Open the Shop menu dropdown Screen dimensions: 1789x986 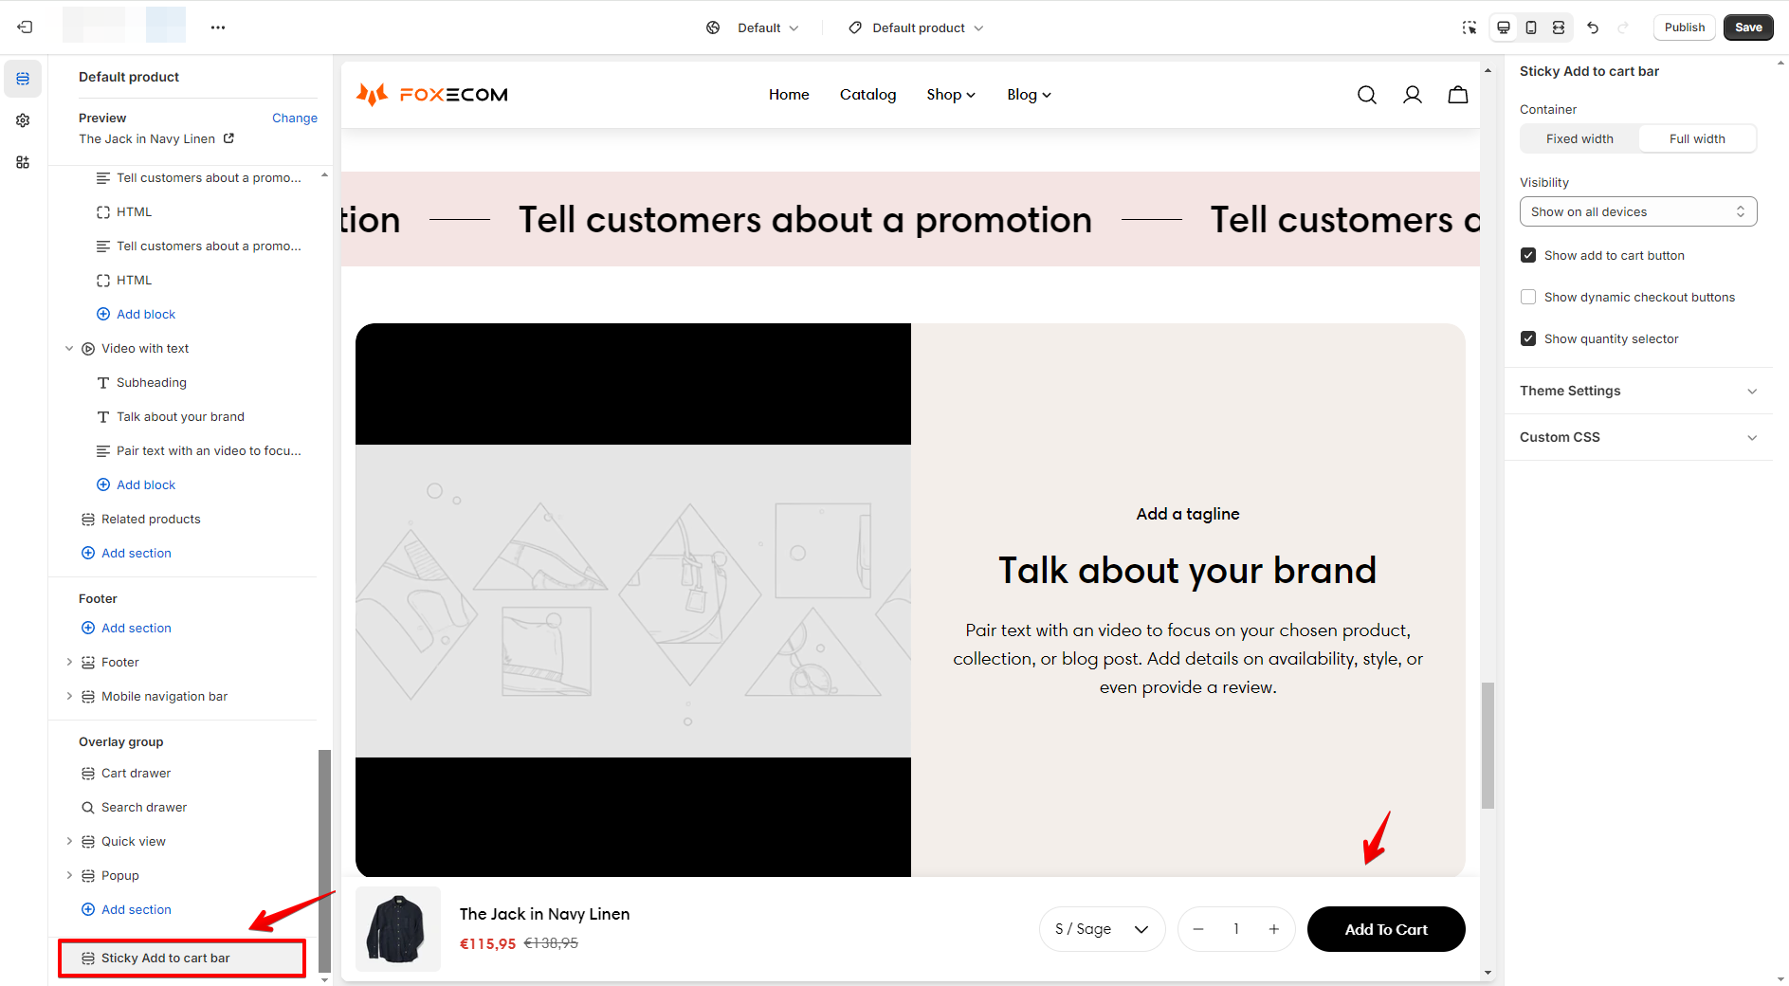(x=951, y=95)
